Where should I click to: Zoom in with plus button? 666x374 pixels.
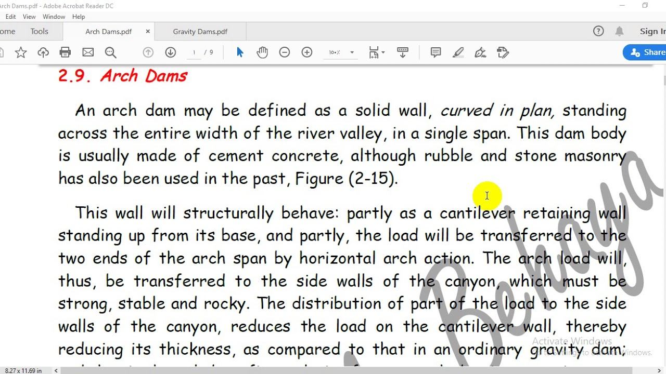click(x=307, y=52)
